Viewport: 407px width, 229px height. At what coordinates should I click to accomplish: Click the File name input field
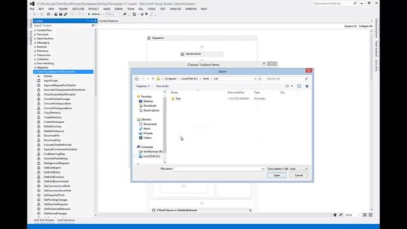219,169
